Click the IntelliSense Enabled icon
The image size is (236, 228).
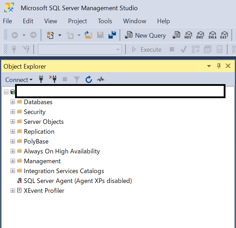coord(220,49)
